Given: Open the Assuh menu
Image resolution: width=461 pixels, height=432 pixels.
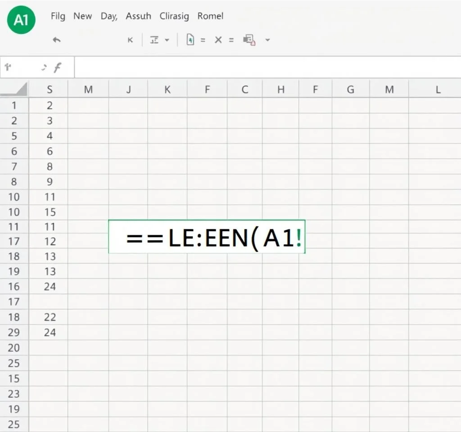Looking at the screenshot, I should tap(139, 16).
